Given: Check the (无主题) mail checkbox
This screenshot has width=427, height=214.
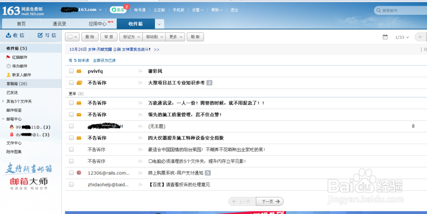Looking at the screenshot, I should pos(71,126).
